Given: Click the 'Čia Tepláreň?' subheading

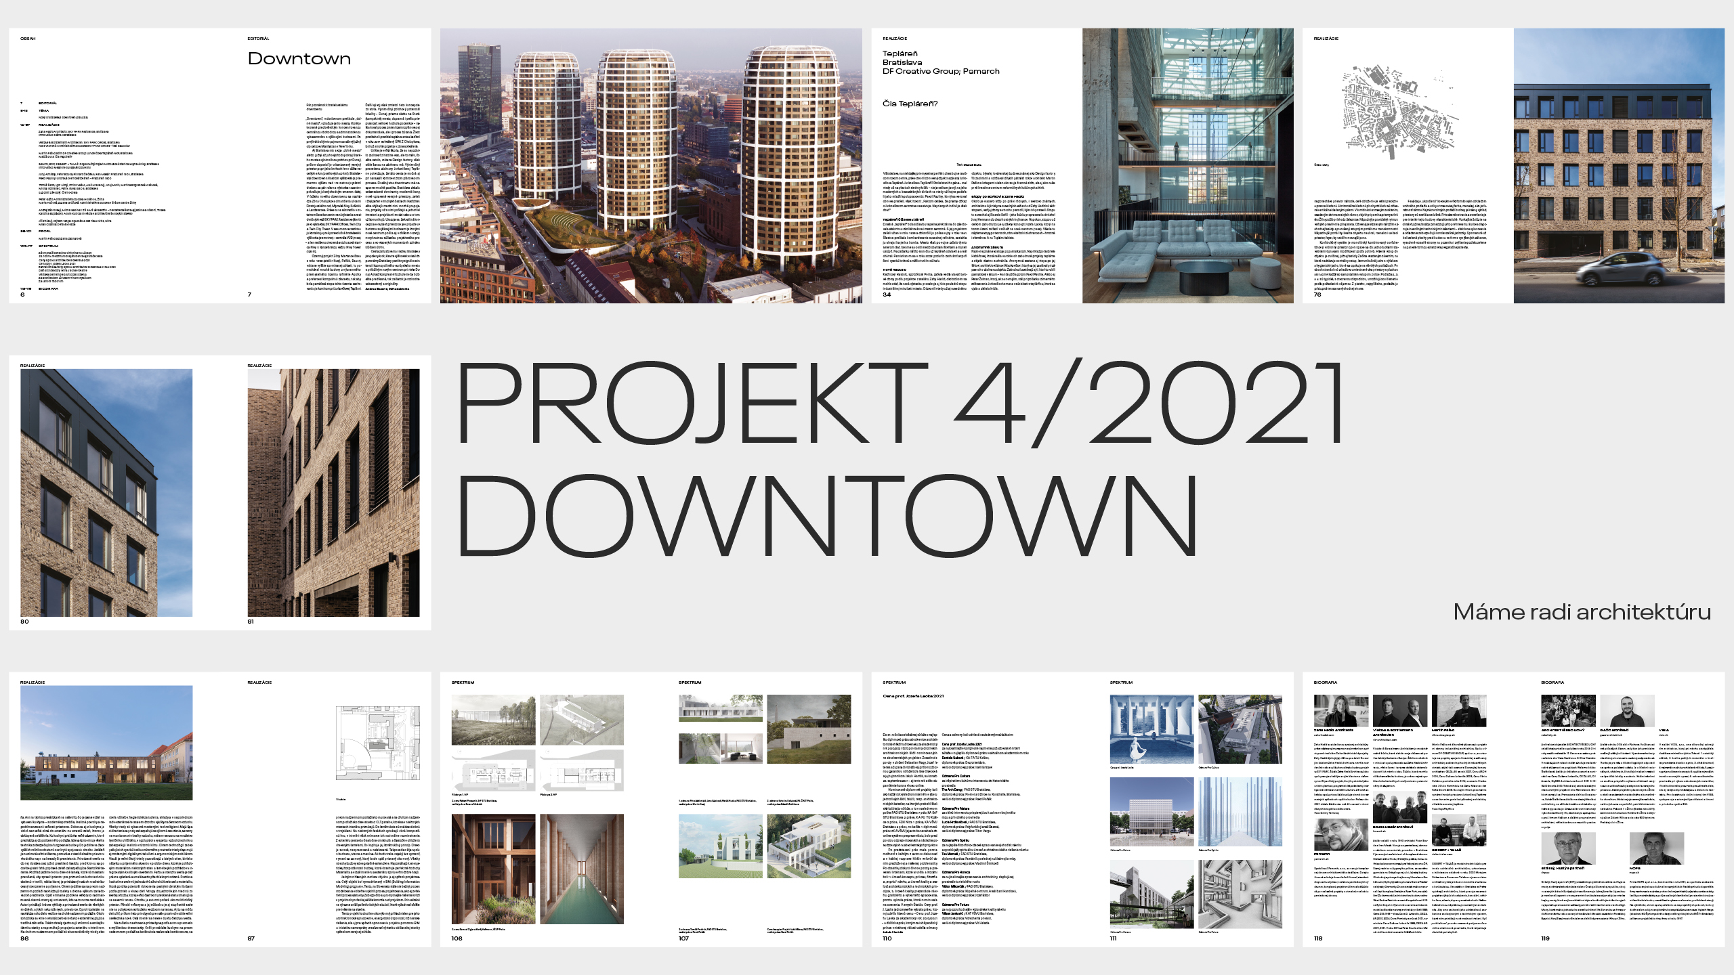Looking at the screenshot, I should coord(910,104).
